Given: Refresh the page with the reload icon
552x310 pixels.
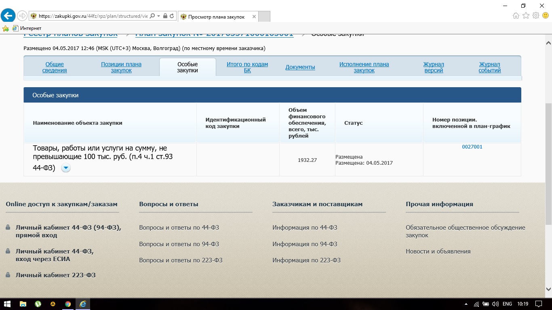Looking at the screenshot, I should tap(172, 16).
